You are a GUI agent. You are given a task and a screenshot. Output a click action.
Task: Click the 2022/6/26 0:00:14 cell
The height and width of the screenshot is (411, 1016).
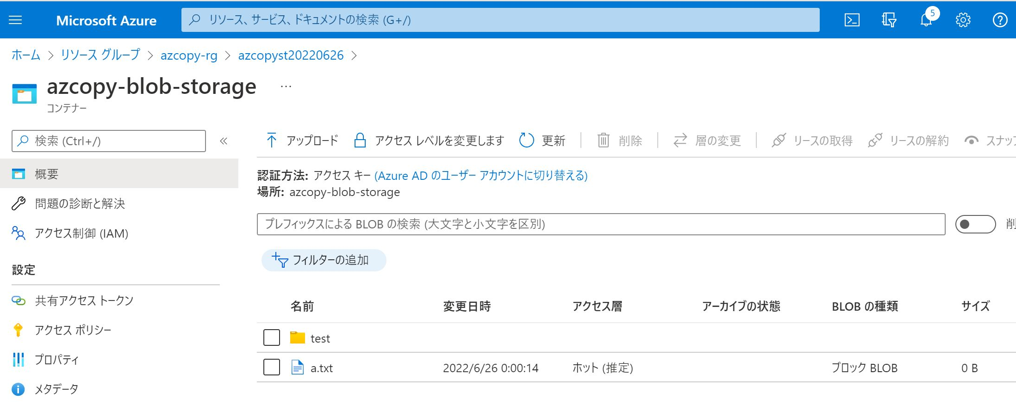click(x=491, y=368)
